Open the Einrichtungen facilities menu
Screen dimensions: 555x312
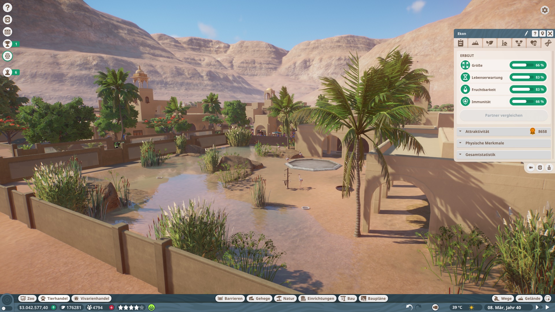317,298
